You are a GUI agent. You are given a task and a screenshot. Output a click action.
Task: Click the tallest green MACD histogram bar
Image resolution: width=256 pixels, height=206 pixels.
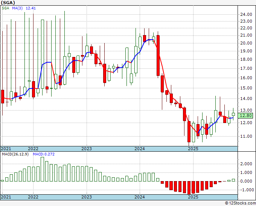pos(43,169)
